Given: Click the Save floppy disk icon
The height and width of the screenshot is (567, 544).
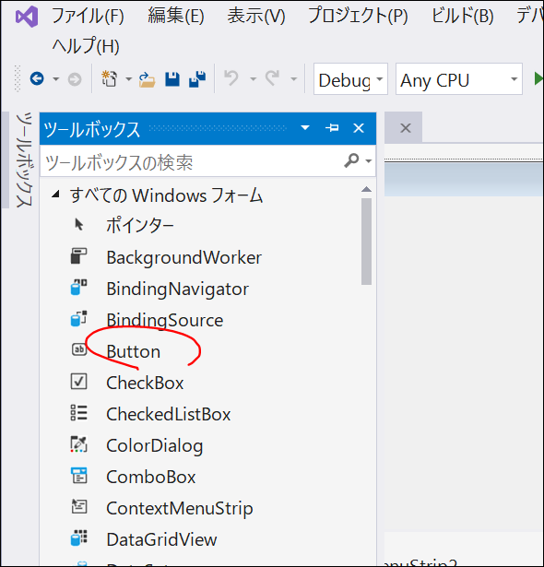Looking at the screenshot, I should pyautogui.click(x=172, y=79).
